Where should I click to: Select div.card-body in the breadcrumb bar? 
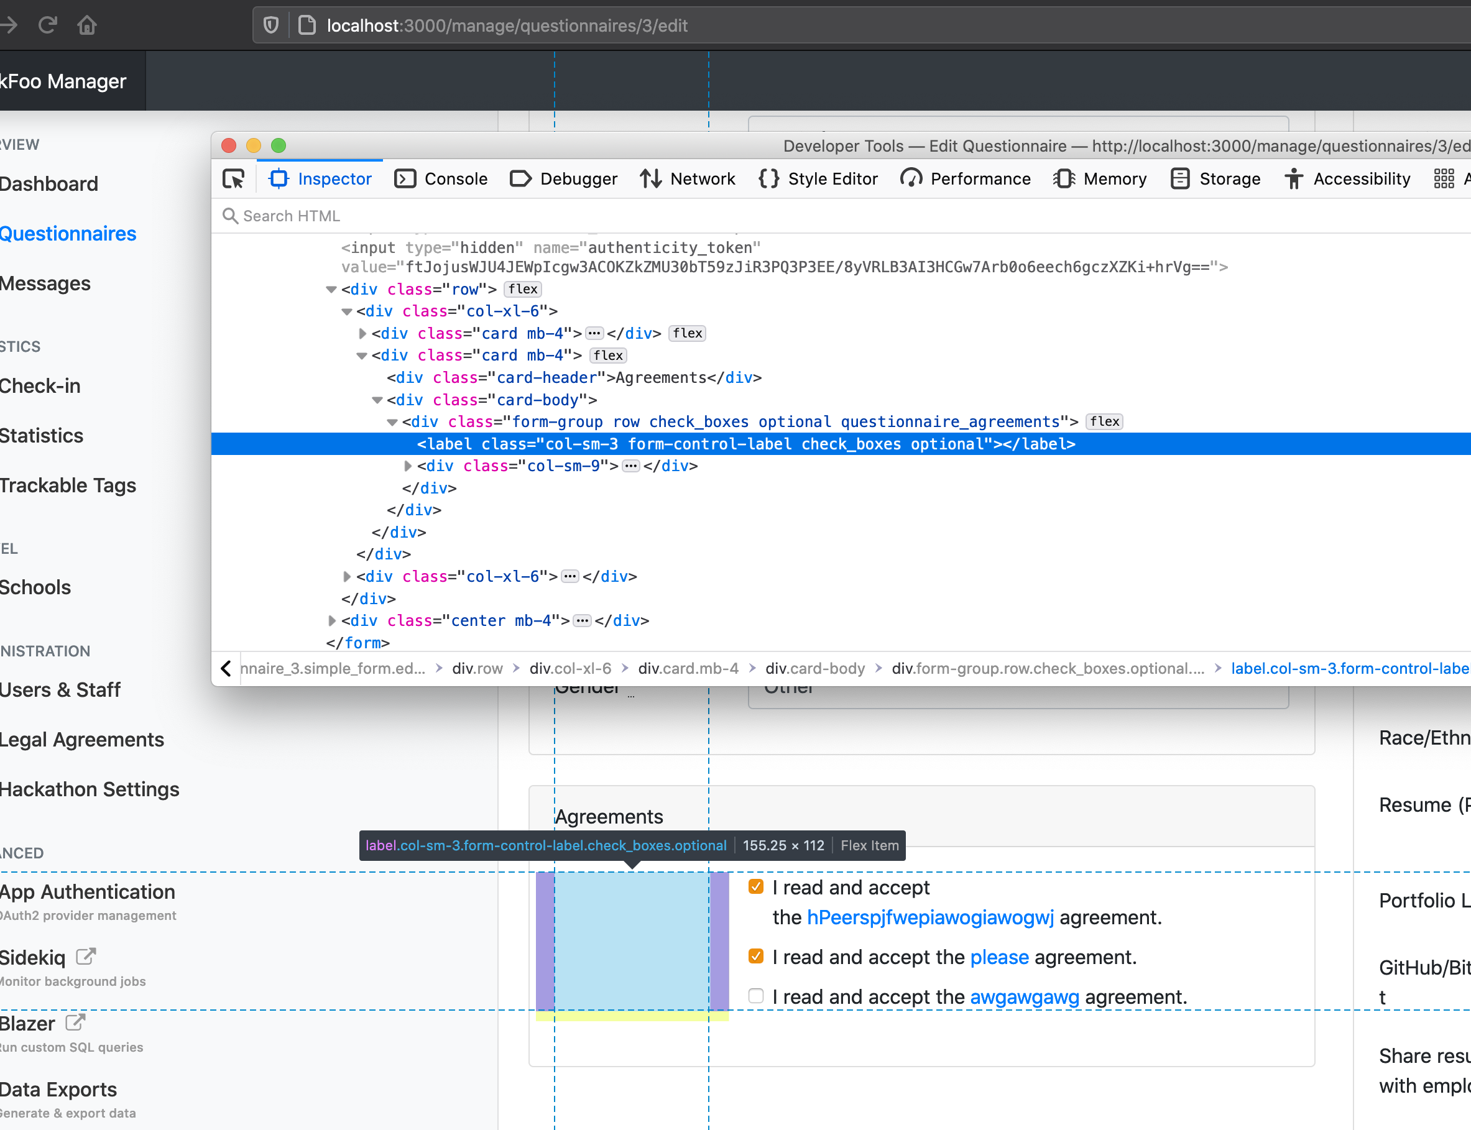point(814,669)
